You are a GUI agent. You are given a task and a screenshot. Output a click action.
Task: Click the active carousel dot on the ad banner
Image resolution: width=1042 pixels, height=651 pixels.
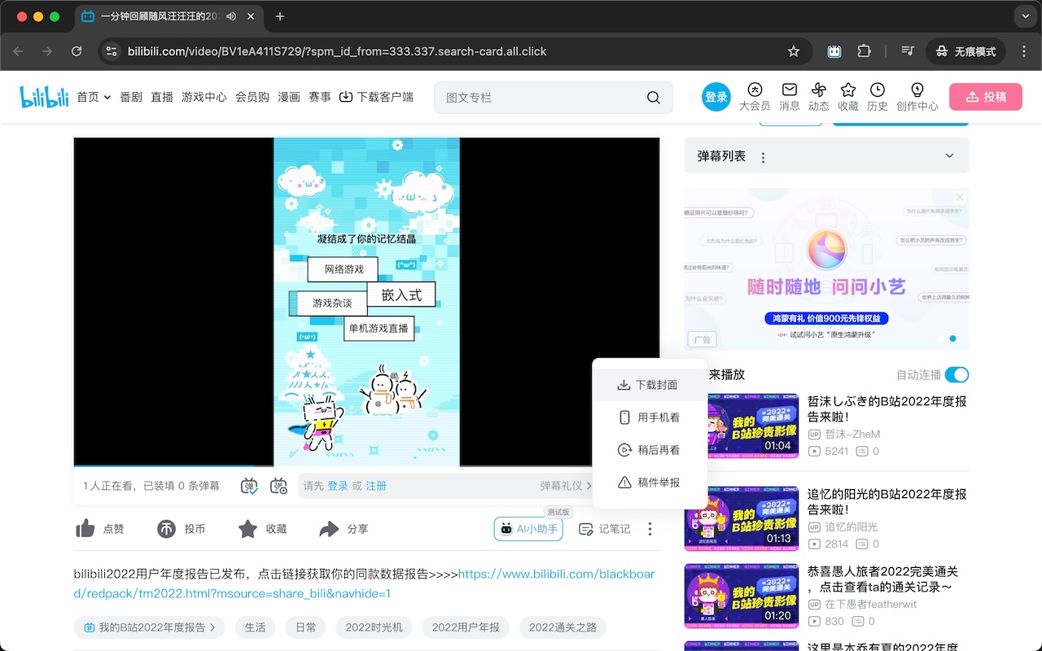tap(952, 339)
